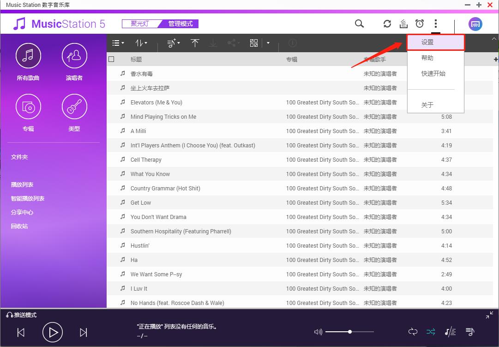The width and height of the screenshot is (499, 347).
Task: Select 关于 (About) menu item
Action: (x=436, y=104)
